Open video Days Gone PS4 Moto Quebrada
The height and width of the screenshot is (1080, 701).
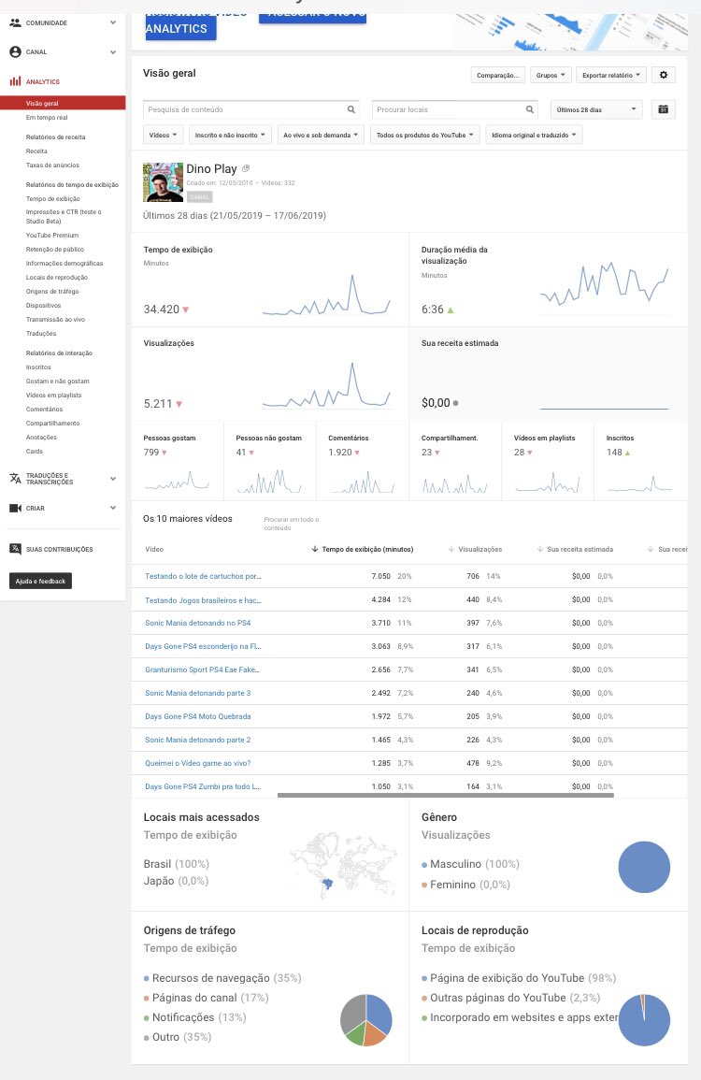coord(197,716)
